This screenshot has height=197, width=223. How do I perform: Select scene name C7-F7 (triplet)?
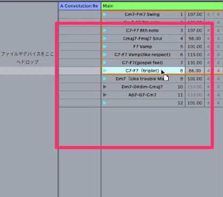pyautogui.click(x=142, y=71)
